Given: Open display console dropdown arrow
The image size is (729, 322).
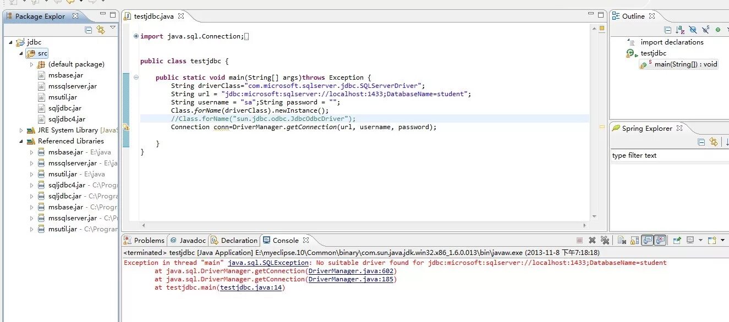Looking at the screenshot, I should [x=700, y=240].
